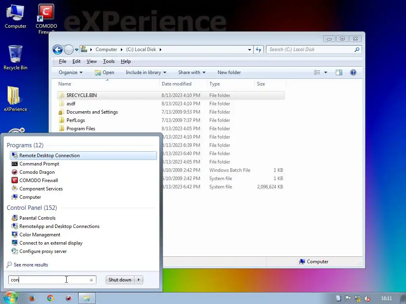Viewport: 406px width, 304px height.
Task: Select the Program Files folder
Action: [x=170, y=129]
